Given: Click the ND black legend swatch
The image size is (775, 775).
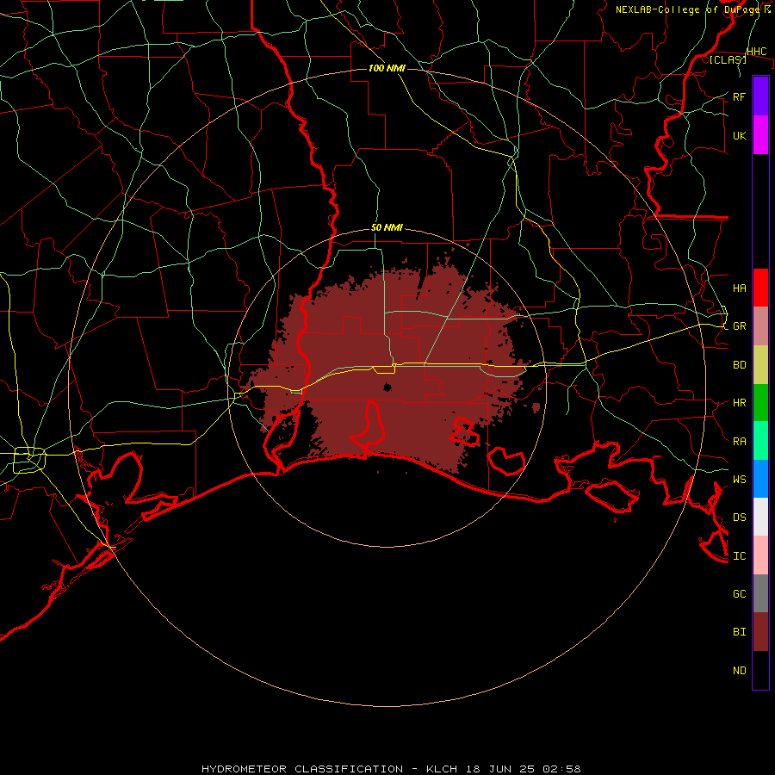Looking at the screenshot, I should [x=760, y=670].
